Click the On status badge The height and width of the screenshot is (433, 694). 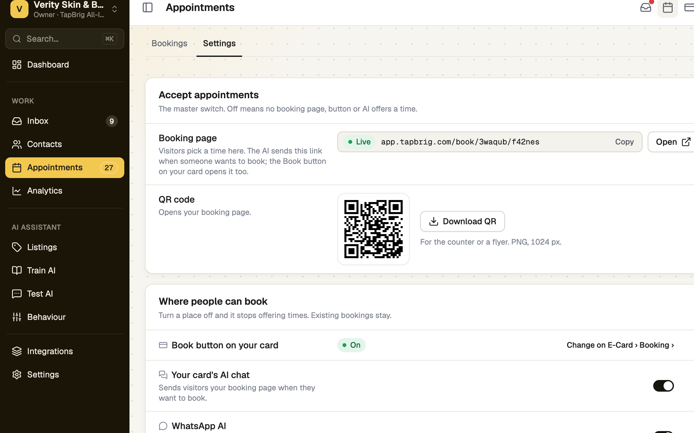352,345
